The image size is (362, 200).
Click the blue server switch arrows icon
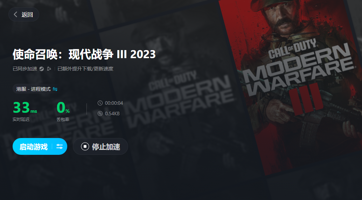(x=55, y=89)
